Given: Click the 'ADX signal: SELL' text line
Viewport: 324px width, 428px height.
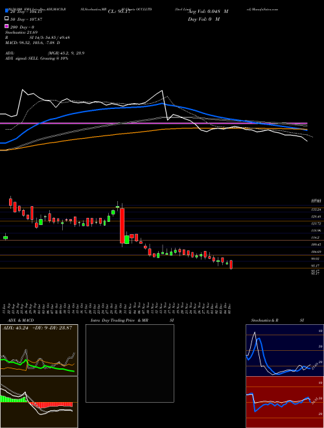Looking at the screenshot, I should [x=36, y=58].
